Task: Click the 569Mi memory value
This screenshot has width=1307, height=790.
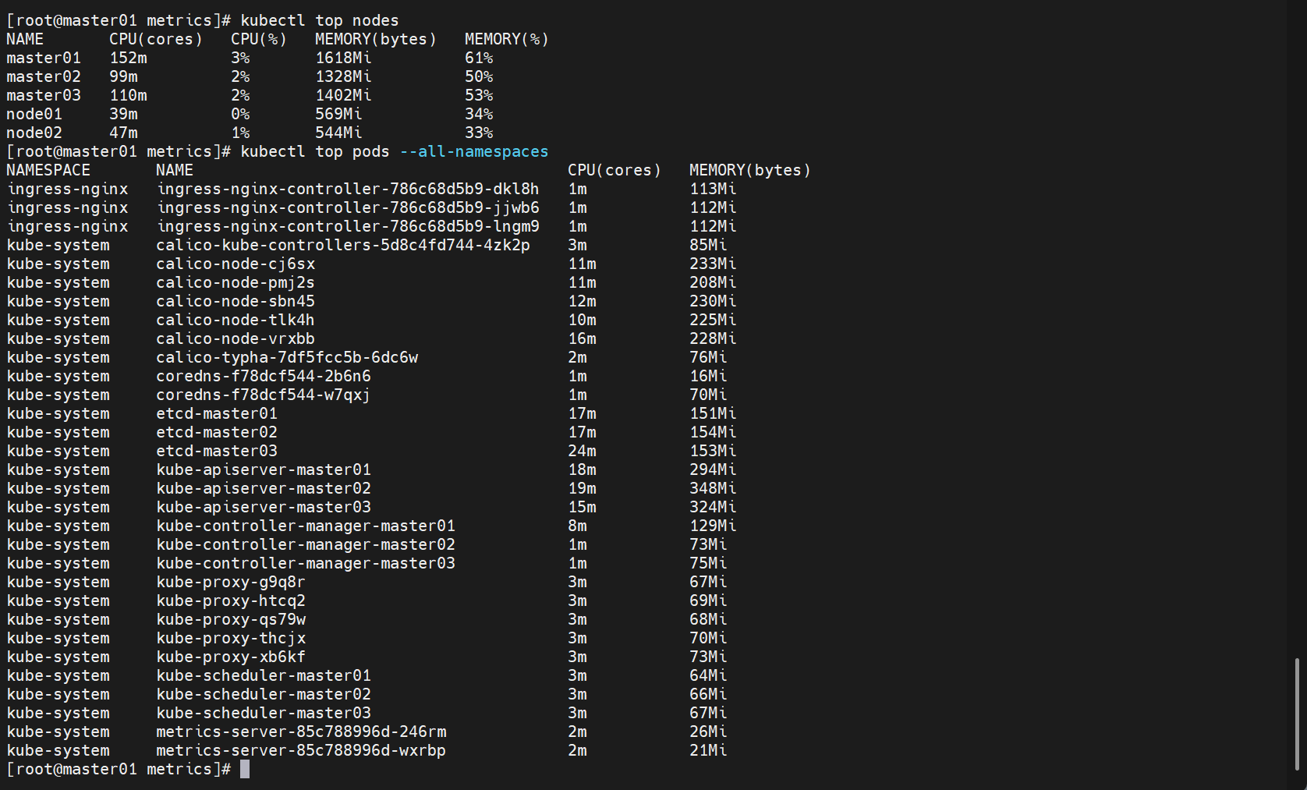Action: [x=338, y=114]
